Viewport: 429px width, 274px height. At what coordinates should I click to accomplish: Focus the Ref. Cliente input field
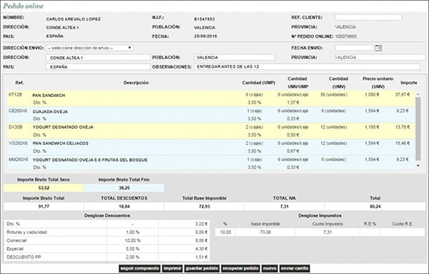tap(368, 17)
